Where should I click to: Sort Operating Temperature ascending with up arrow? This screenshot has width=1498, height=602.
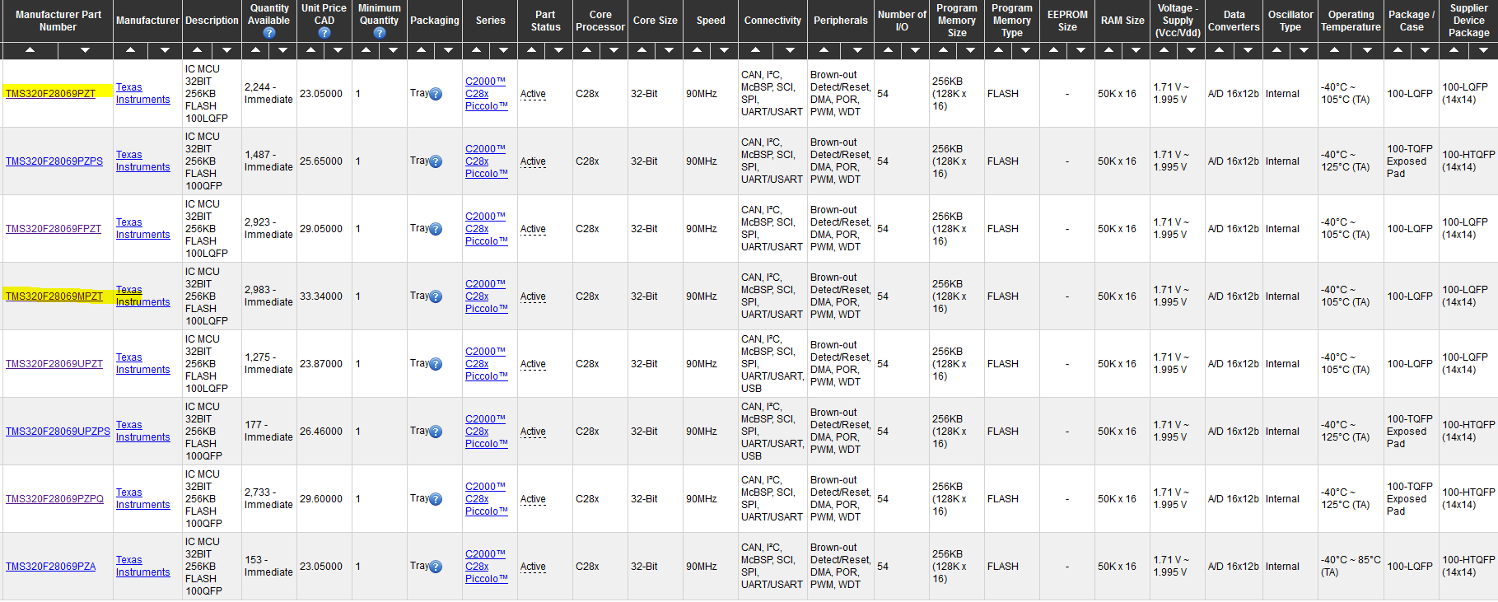[x=1334, y=51]
